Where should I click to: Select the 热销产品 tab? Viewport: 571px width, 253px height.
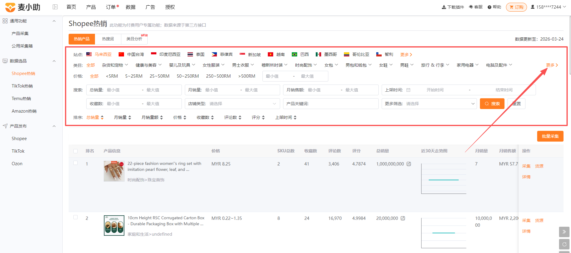pos(82,39)
